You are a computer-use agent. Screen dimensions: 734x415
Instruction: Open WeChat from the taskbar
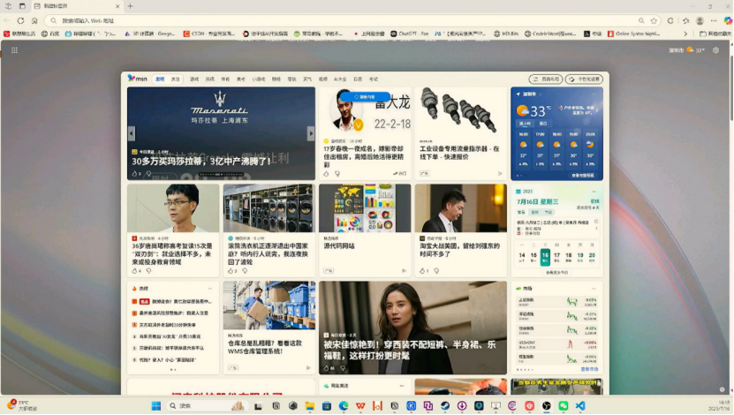point(564,405)
